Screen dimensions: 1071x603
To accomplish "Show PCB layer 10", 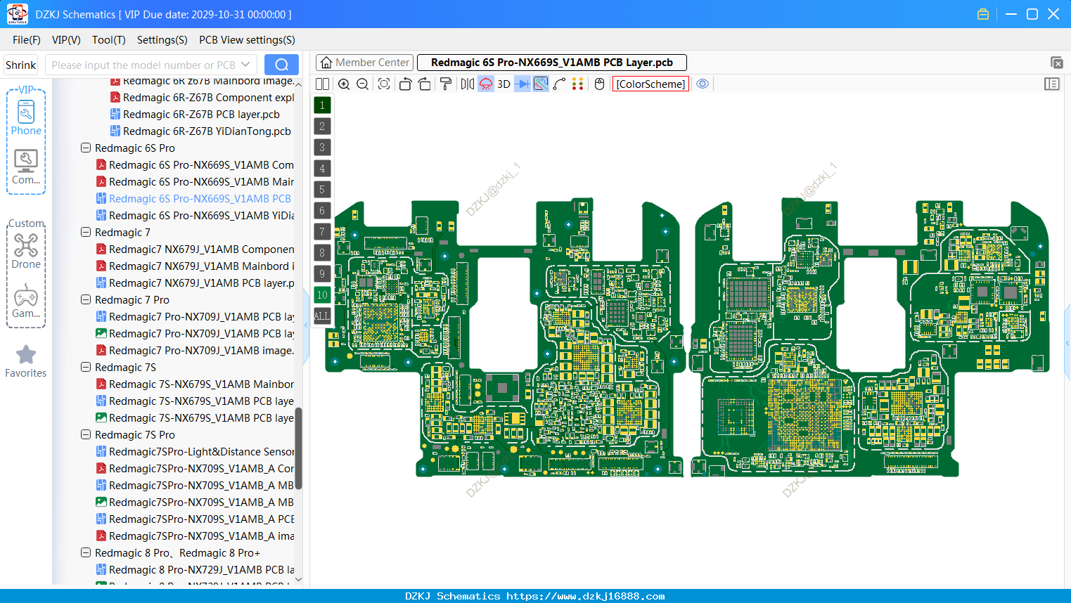I will (322, 295).
